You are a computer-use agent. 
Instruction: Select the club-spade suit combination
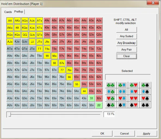(145, 85)
